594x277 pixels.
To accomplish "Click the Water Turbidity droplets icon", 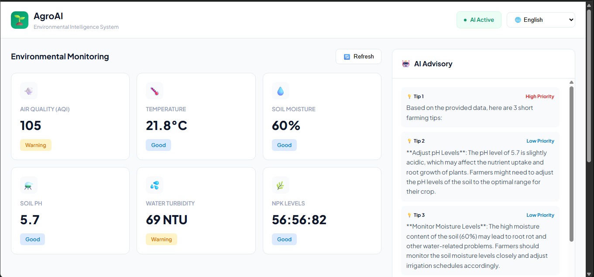I will (x=155, y=185).
